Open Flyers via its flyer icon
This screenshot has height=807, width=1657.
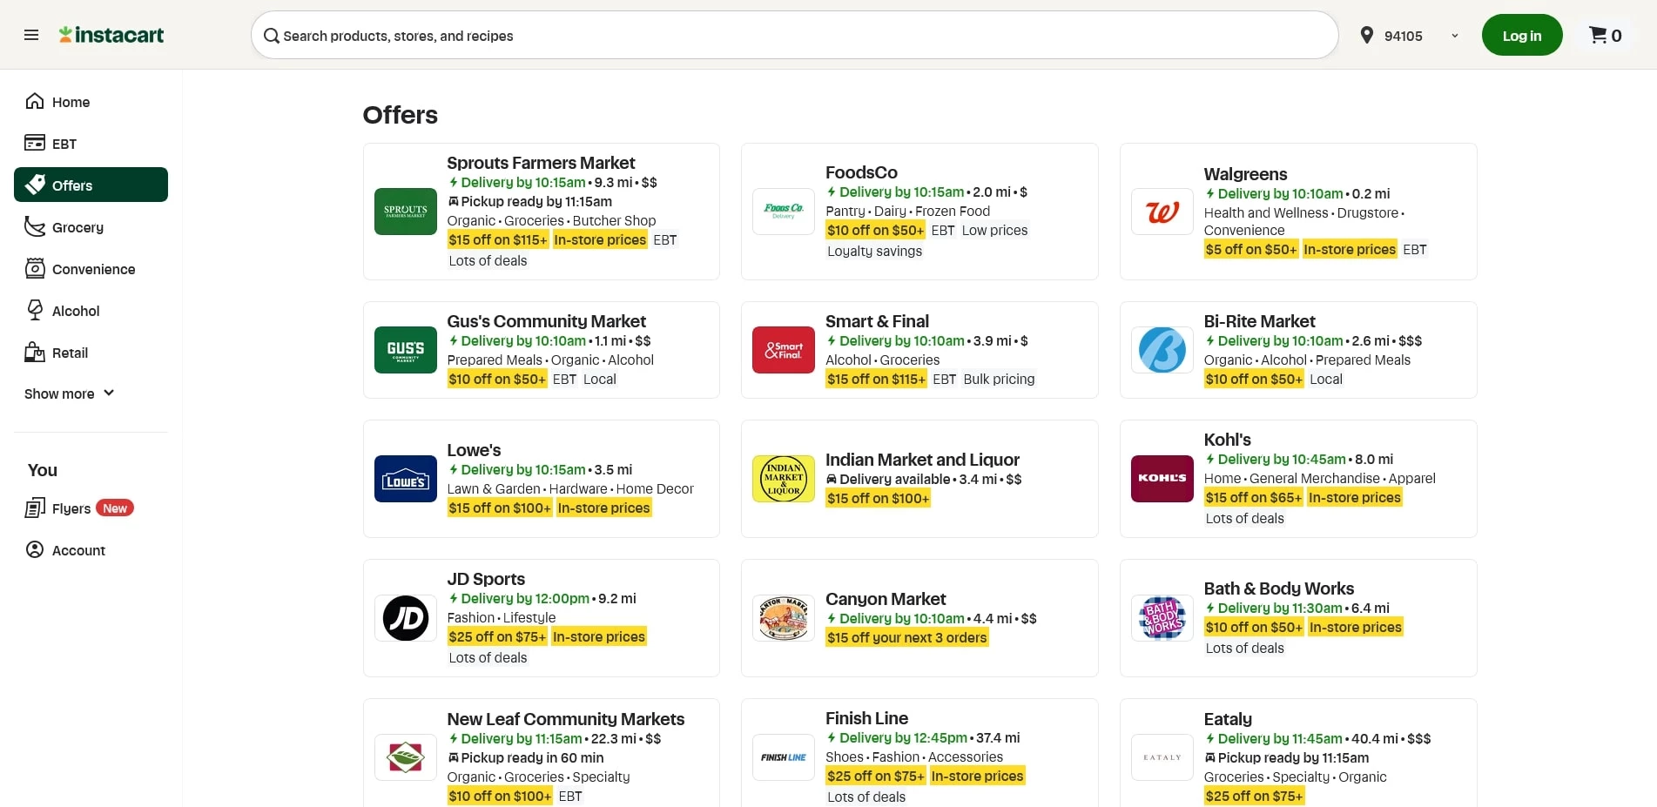point(35,508)
